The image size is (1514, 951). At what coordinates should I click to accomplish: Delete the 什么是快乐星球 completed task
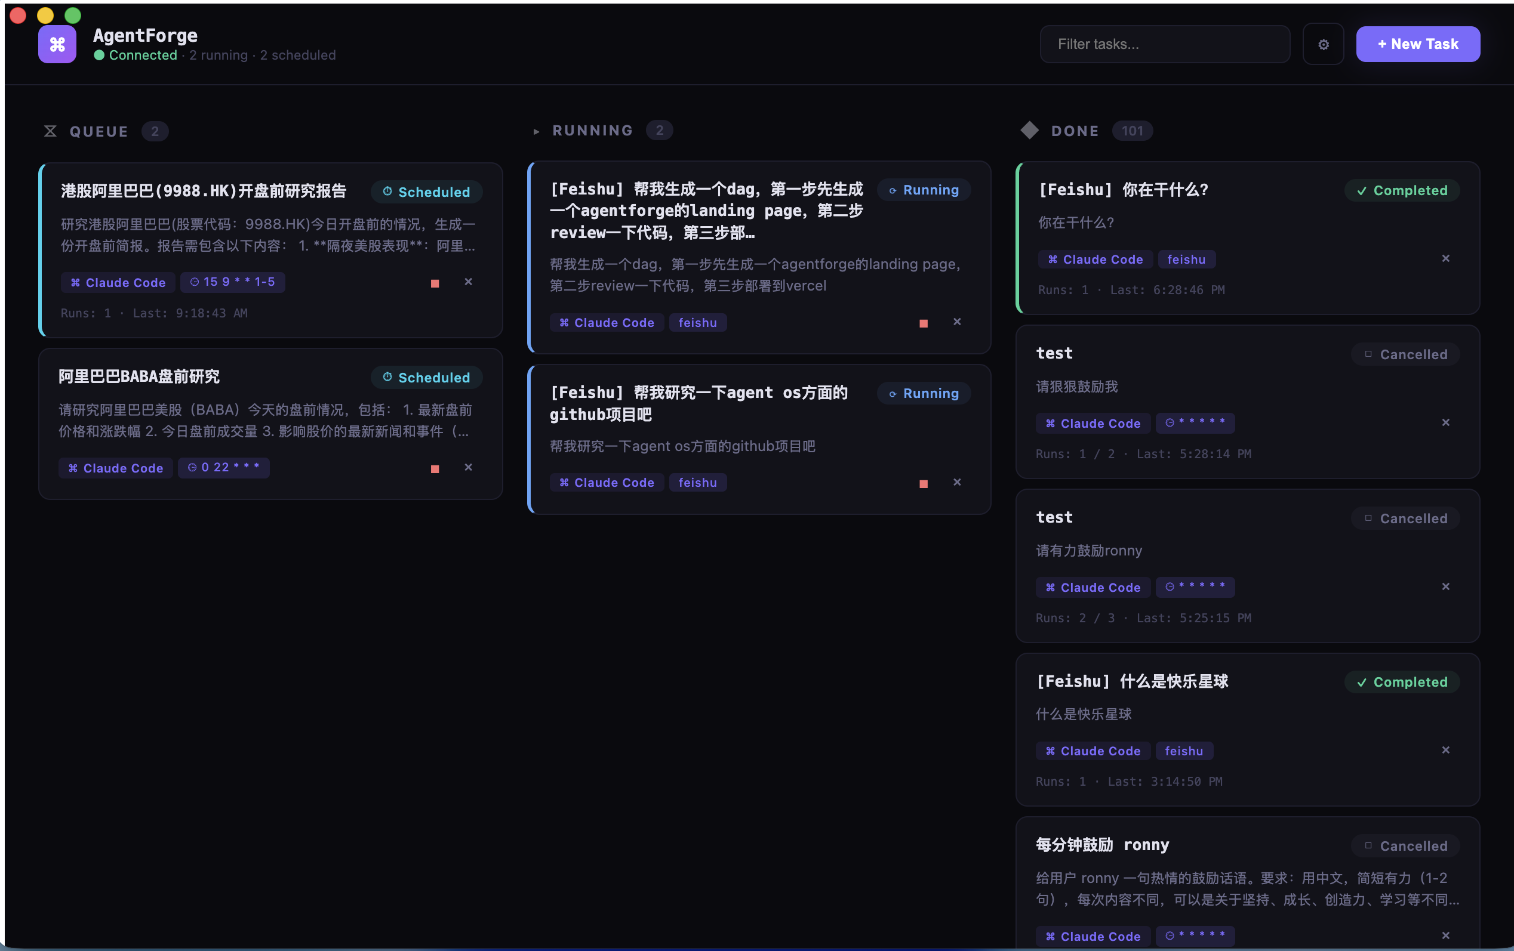pyautogui.click(x=1445, y=751)
